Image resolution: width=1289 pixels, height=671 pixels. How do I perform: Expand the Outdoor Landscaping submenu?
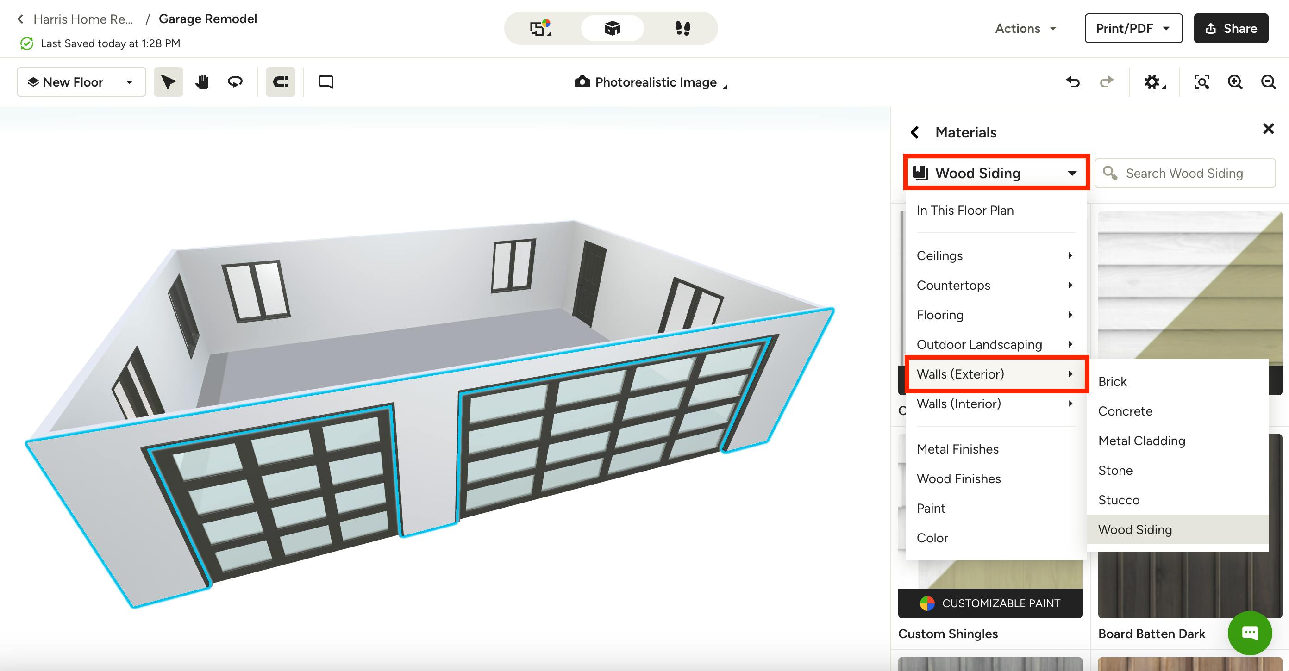pos(996,344)
